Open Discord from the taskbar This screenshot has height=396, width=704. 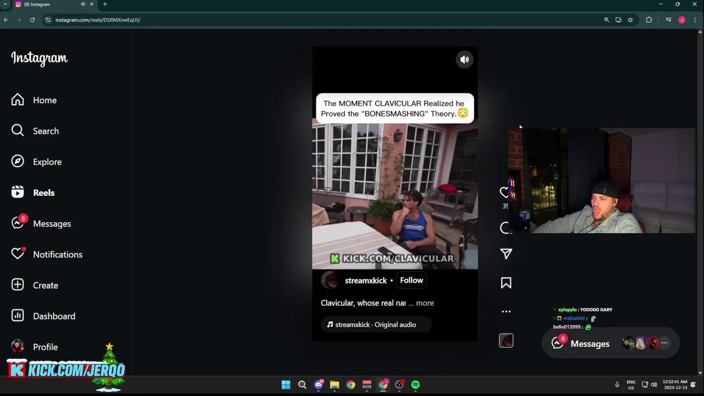pos(318,384)
